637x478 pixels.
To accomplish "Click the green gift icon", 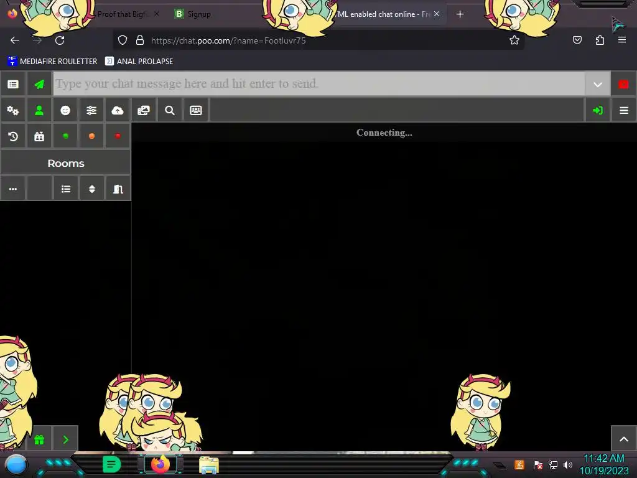I will (39, 439).
